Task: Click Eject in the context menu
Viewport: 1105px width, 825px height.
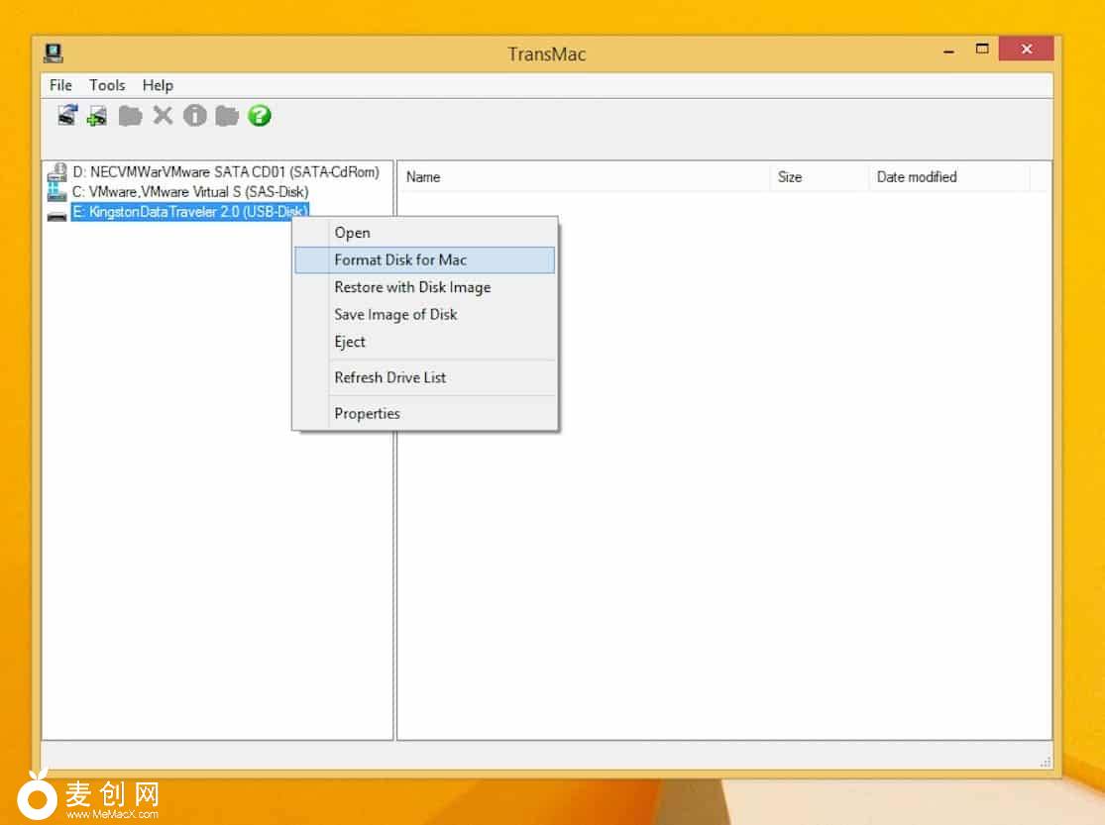Action: pos(350,342)
